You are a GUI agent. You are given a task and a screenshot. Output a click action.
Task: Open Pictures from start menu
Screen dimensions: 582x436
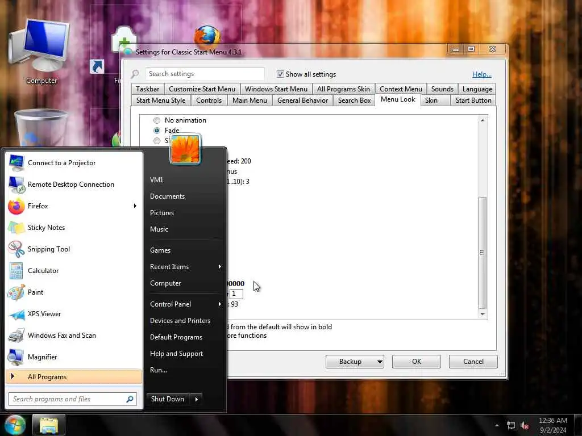coord(162,213)
